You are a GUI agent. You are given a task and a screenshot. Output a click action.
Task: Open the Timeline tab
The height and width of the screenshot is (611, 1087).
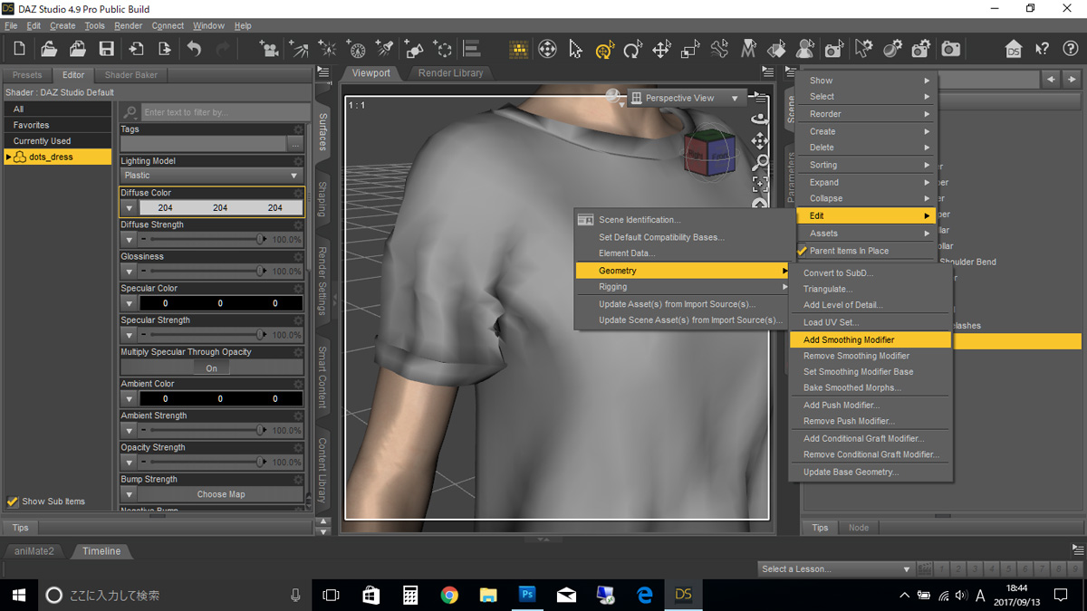pyautogui.click(x=101, y=550)
